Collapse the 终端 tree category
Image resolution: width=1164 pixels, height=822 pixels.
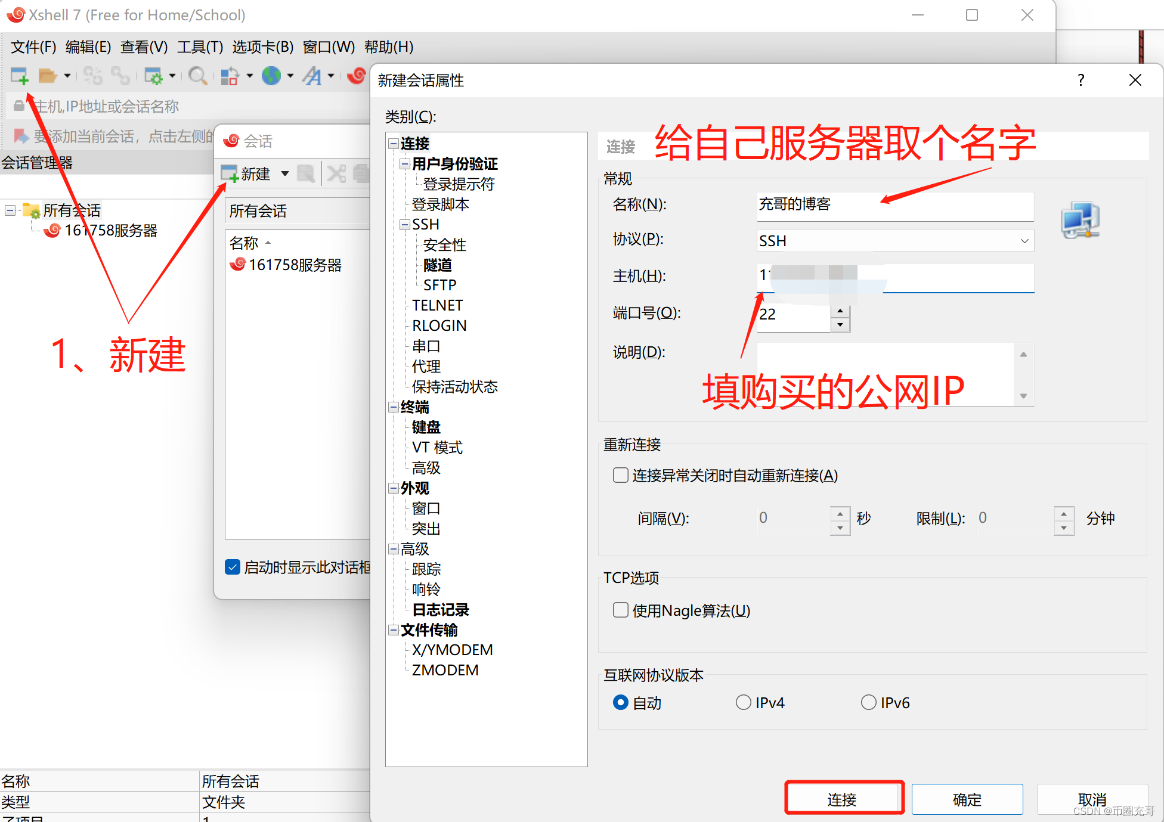394,407
